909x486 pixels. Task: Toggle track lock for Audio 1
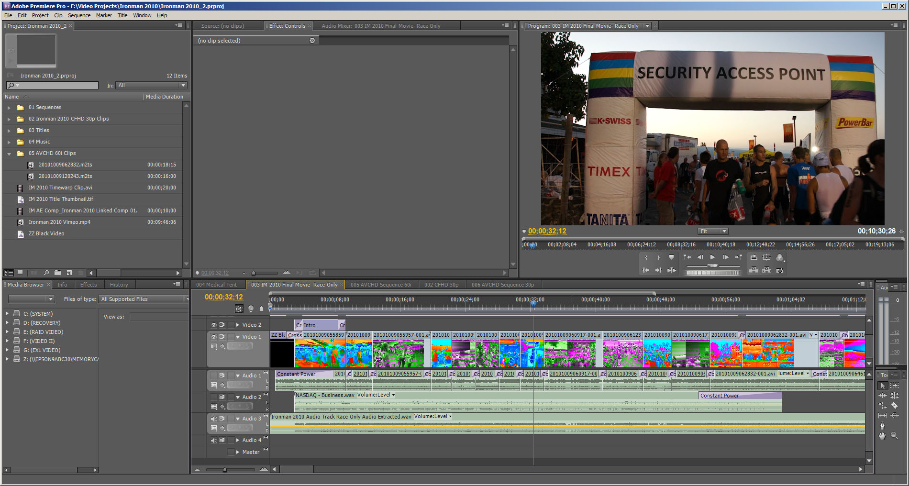[x=231, y=376]
